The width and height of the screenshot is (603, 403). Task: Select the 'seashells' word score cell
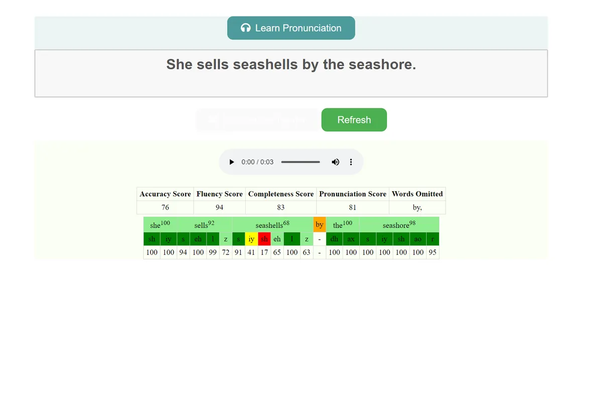[272, 224]
